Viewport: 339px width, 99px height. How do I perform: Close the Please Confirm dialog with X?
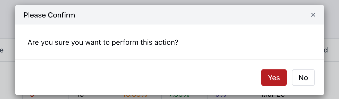tap(313, 15)
